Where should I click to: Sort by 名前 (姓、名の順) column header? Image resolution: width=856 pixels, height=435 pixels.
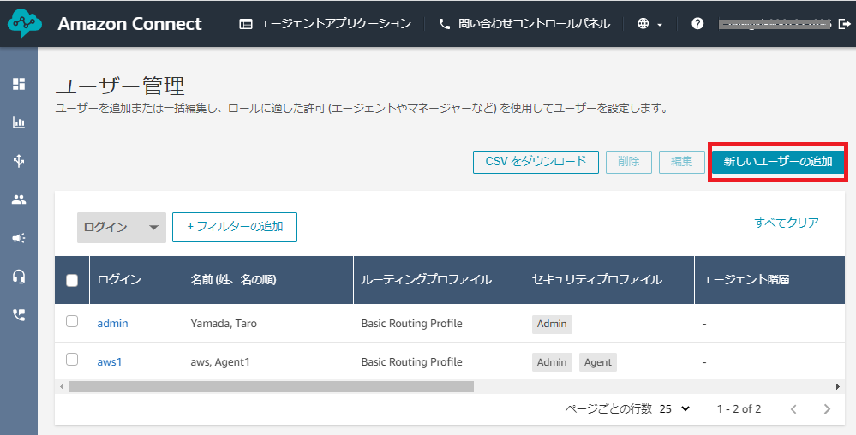(268, 279)
